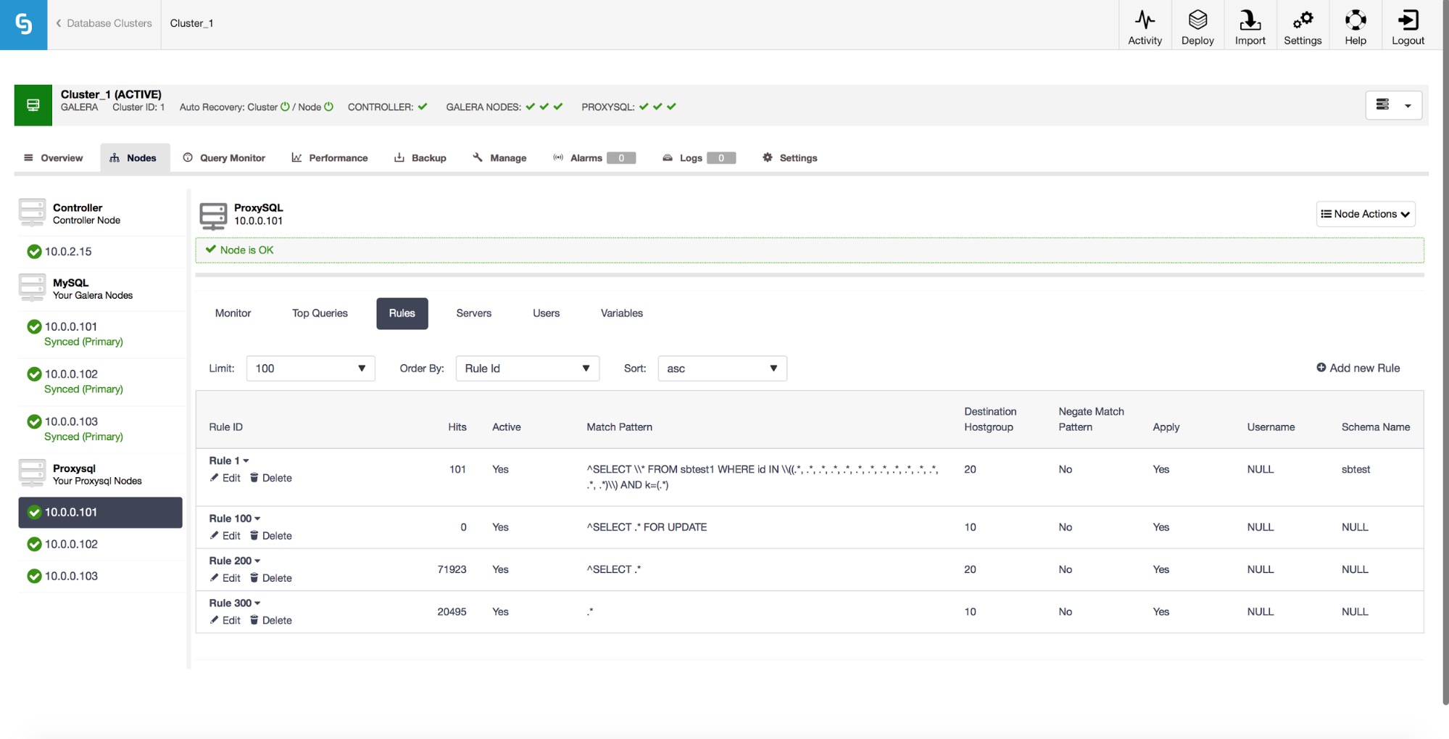Edit Rule 200

(x=225, y=578)
